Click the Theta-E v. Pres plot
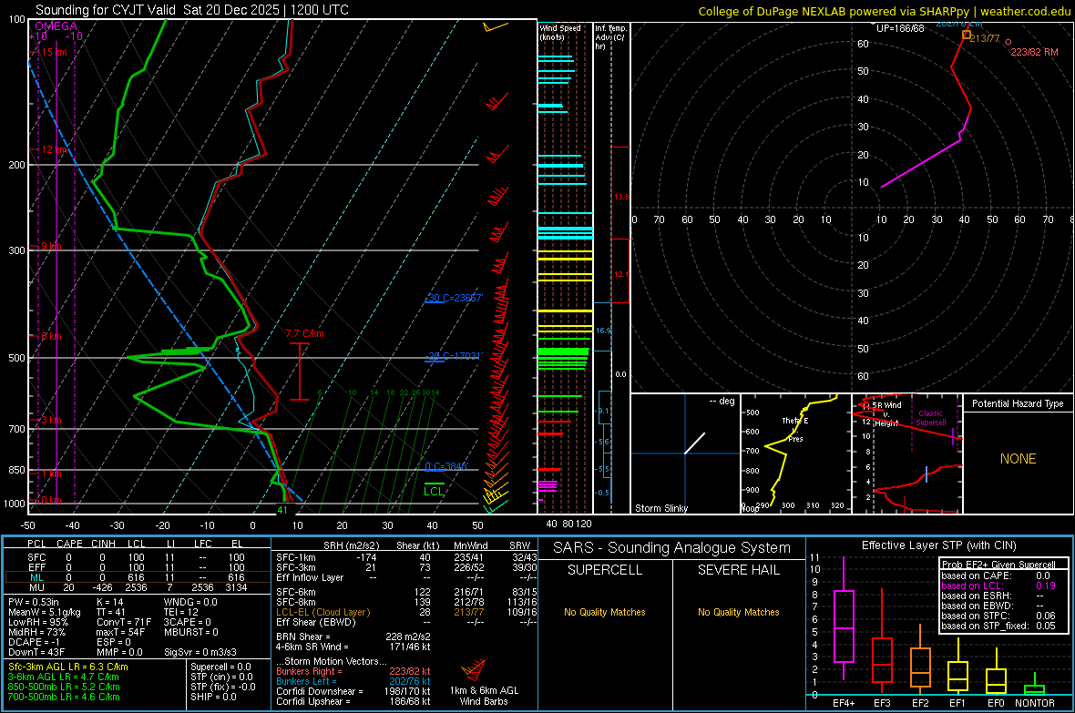The height and width of the screenshot is (713, 1075). 796,453
